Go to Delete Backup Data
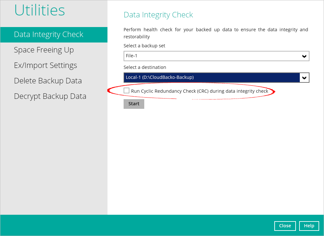Screen dimensions: 324x236 pyautogui.click(x=48, y=81)
